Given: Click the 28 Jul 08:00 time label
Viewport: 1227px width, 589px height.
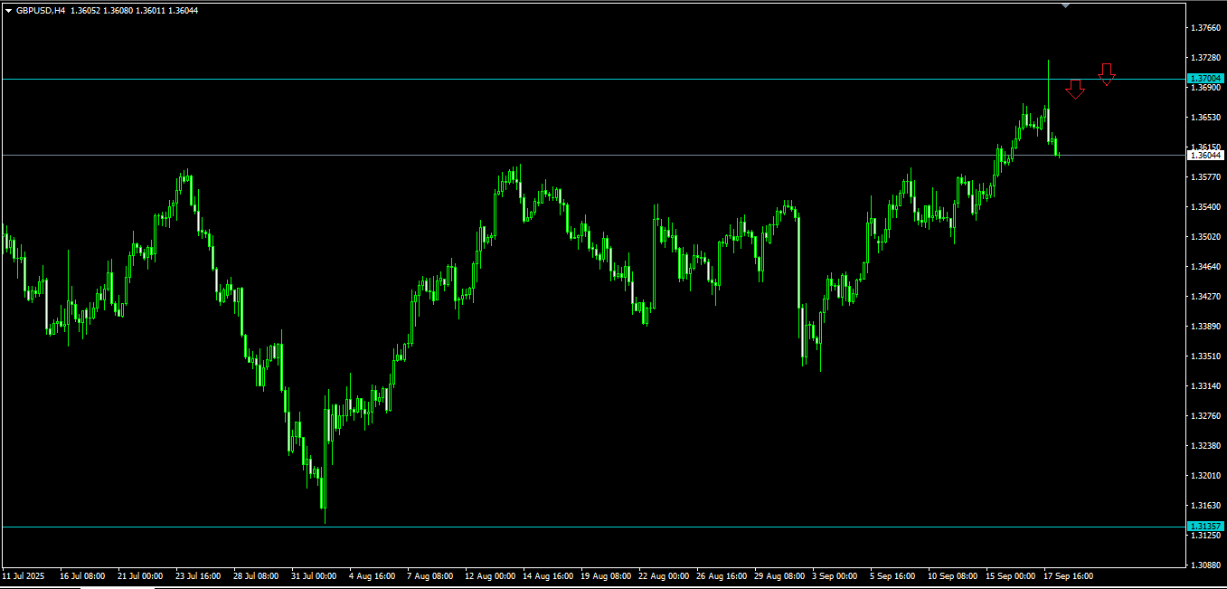Looking at the screenshot, I should click(256, 575).
